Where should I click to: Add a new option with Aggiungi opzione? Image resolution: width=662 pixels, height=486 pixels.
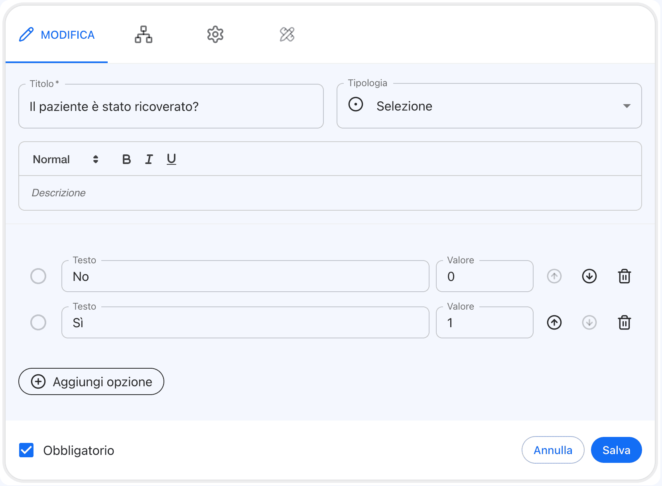[x=91, y=381]
